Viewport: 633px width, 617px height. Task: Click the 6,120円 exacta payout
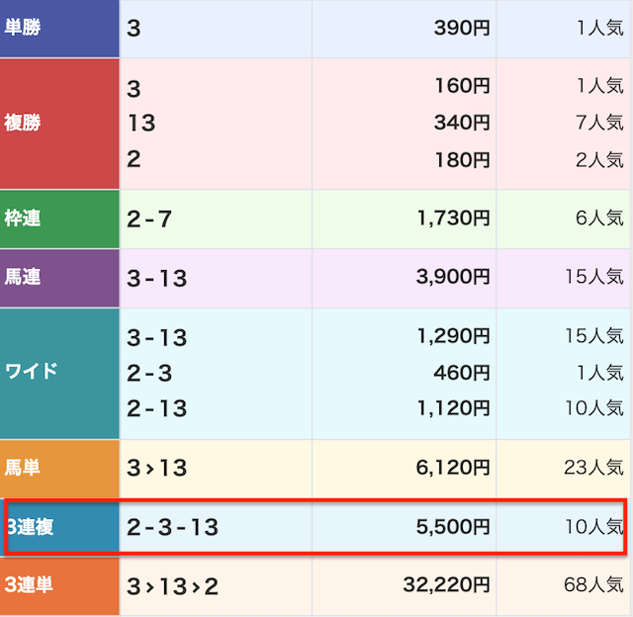453,468
